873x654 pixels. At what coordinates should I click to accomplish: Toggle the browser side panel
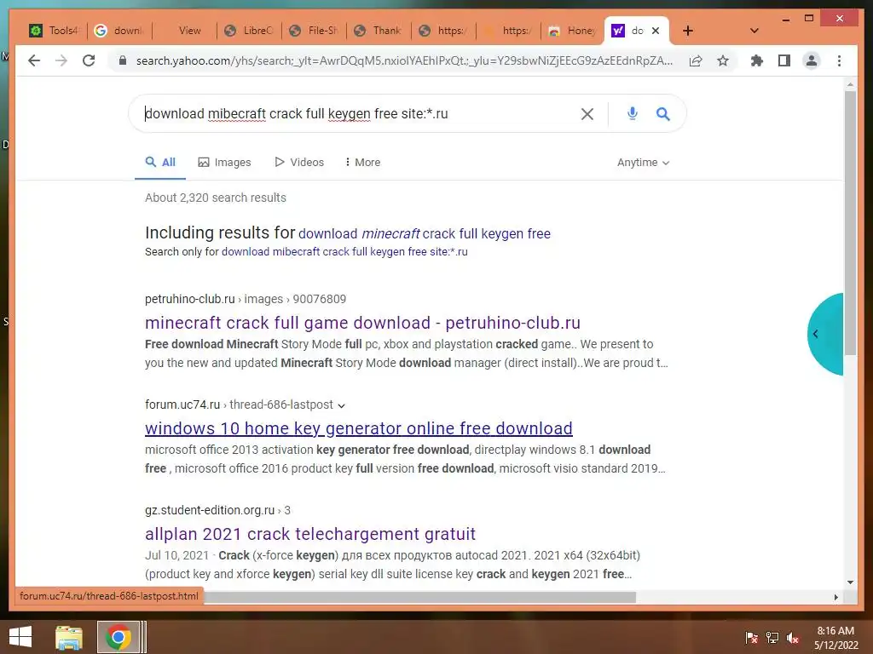point(784,60)
